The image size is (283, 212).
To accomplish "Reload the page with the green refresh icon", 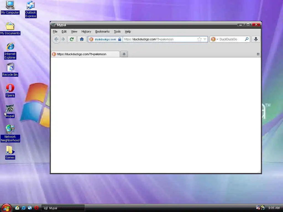I will [x=72, y=39].
